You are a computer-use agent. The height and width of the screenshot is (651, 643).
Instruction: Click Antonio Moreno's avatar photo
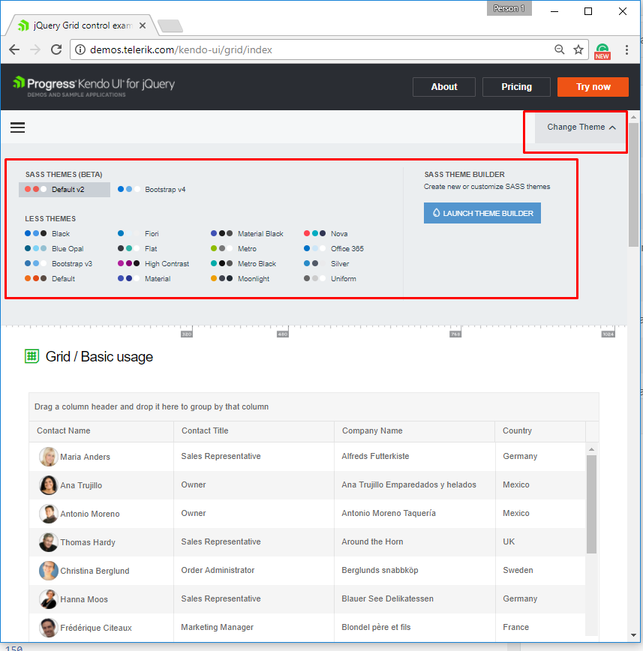click(x=49, y=514)
